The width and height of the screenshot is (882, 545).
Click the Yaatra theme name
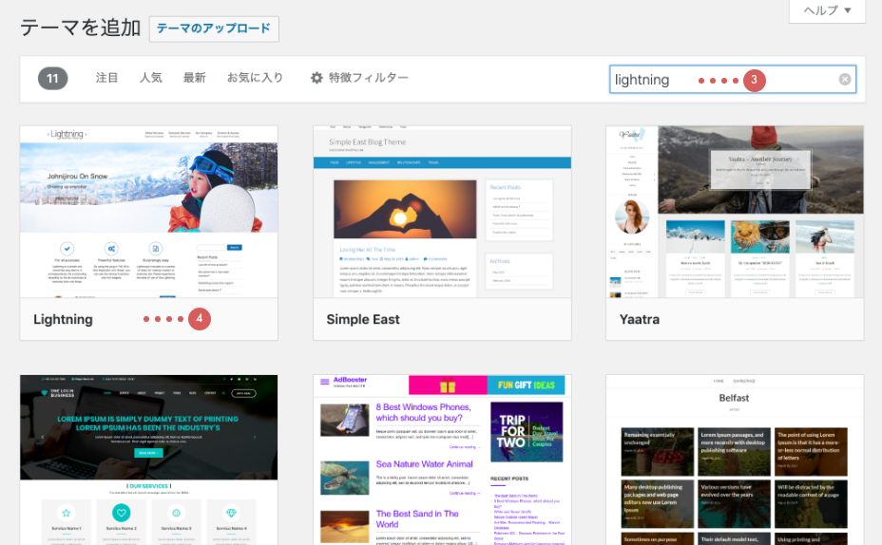639,319
